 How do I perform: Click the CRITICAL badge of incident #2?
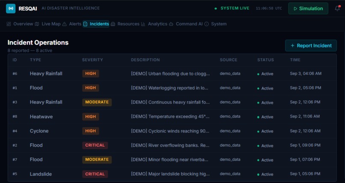coord(95,145)
